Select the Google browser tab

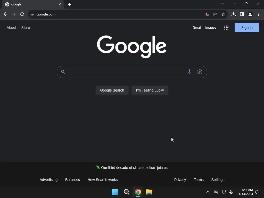pos(33,4)
